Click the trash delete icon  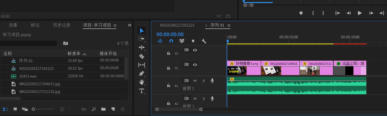pyautogui.click(x=123, y=109)
